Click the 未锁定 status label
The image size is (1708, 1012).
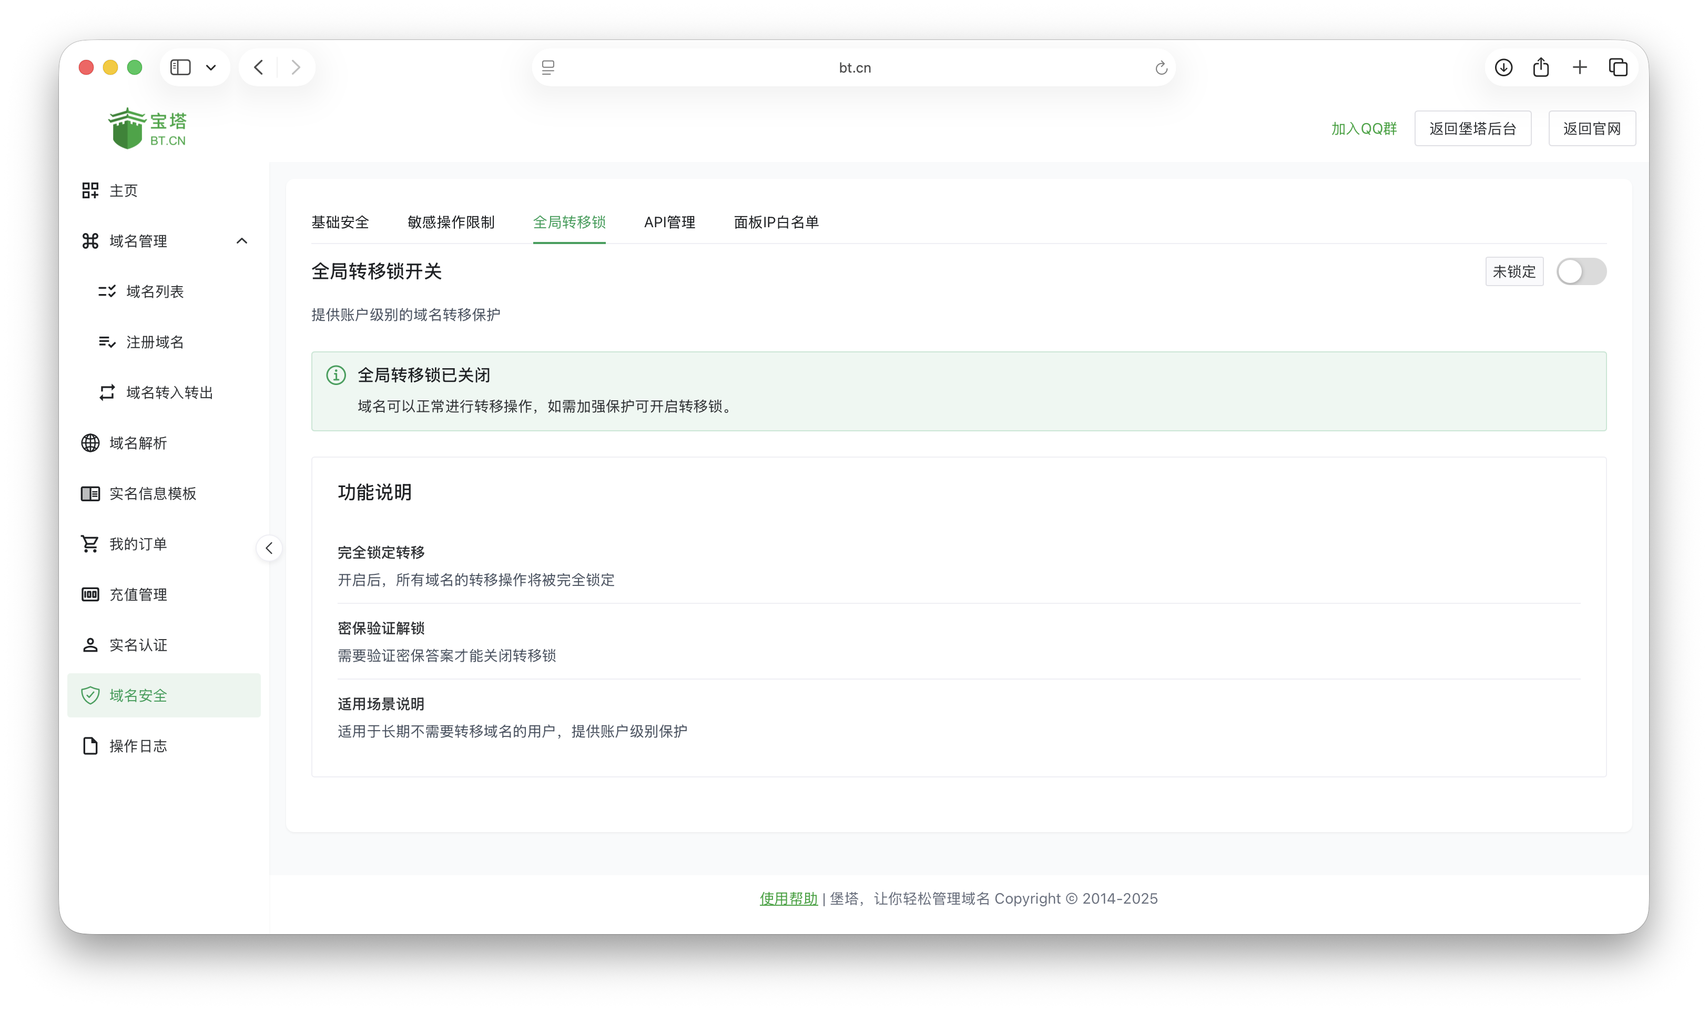[1514, 271]
